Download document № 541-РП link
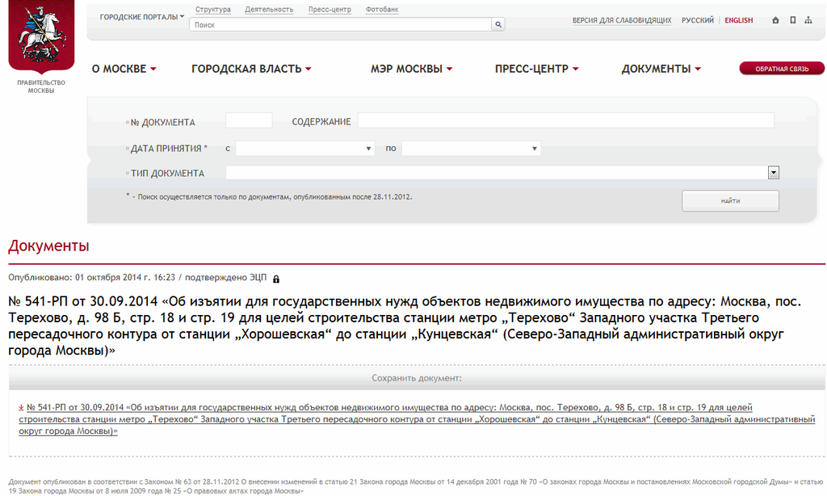827x496 pixels. (417, 419)
